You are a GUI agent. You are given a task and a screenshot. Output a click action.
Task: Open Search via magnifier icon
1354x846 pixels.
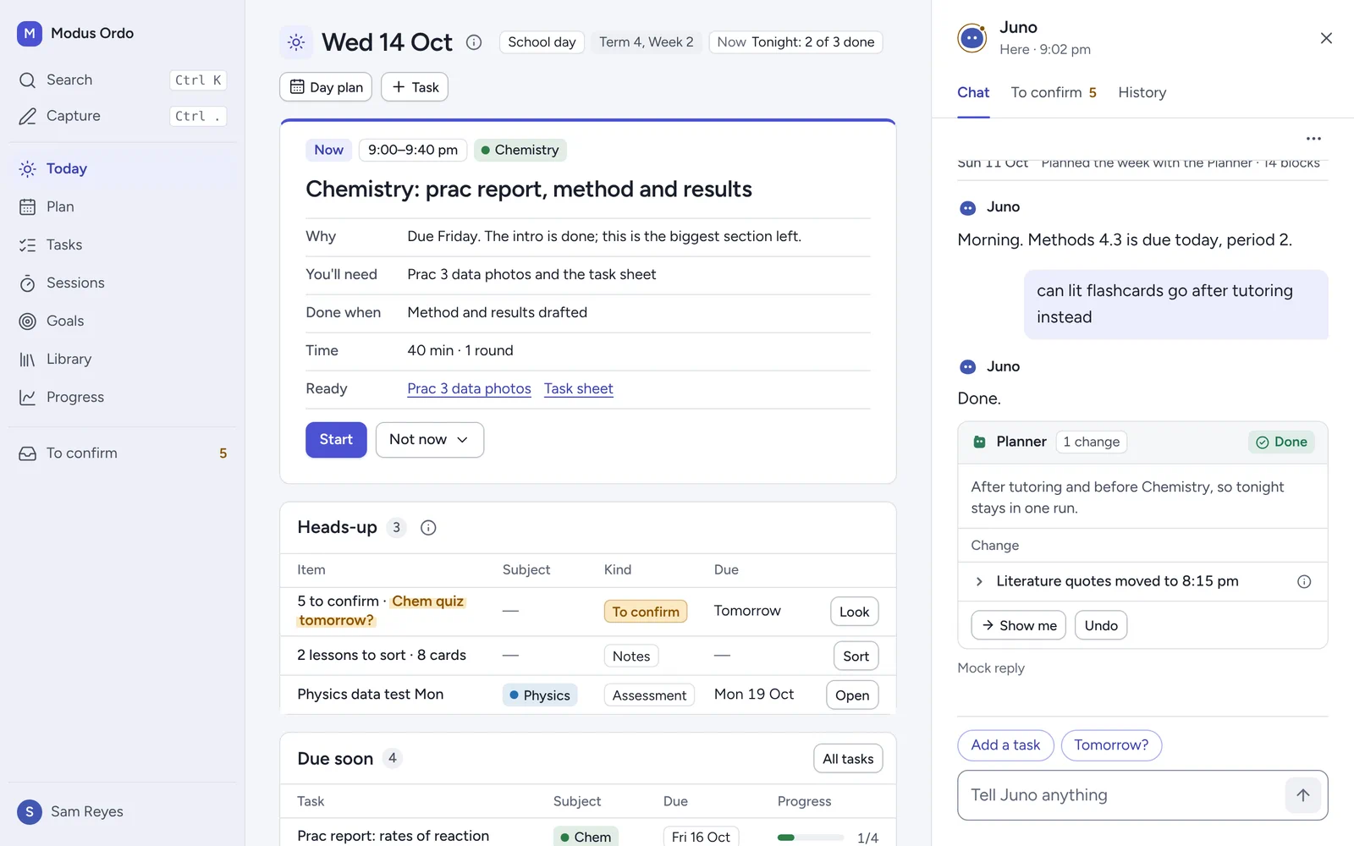click(x=27, y=80)
